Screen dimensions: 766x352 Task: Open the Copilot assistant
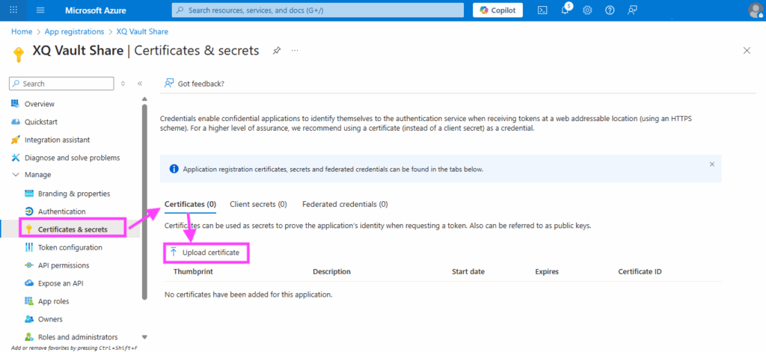[497, 10]
